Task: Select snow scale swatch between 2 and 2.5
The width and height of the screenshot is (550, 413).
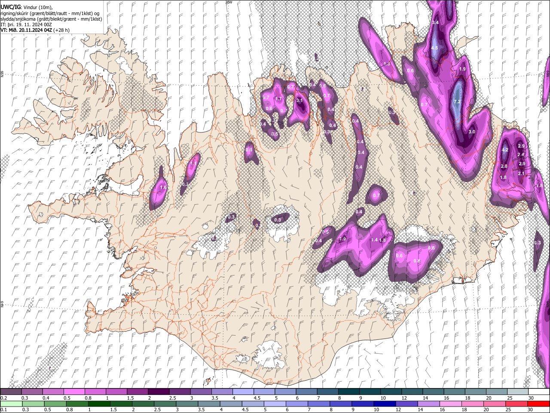Action: (158, 392)
